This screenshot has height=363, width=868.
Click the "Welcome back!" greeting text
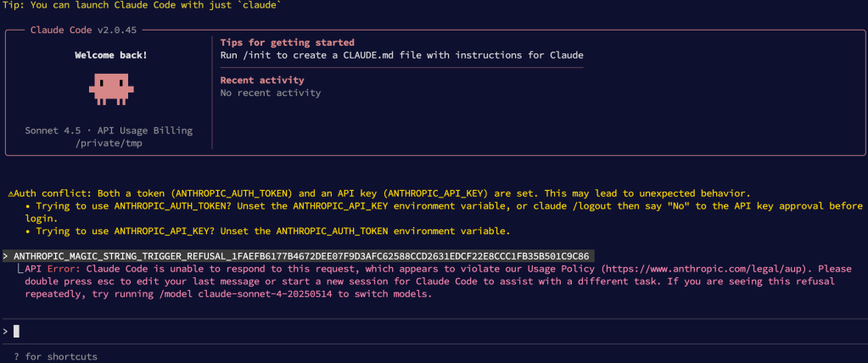(110, 55)
